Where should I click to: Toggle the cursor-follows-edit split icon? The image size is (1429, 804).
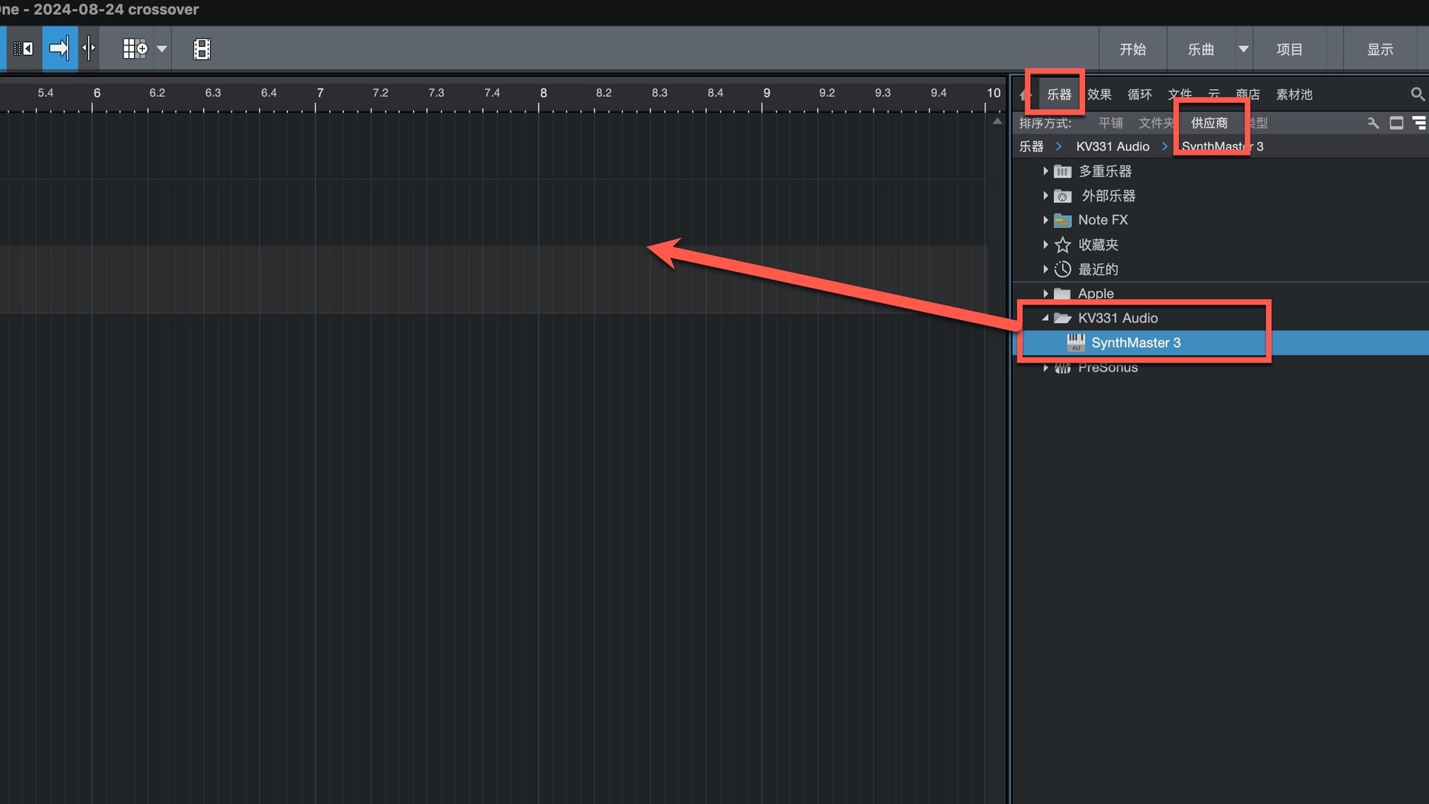click(89, 49)
